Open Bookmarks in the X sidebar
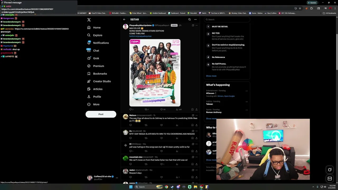338x190 pixels. [x=97, y=74]
